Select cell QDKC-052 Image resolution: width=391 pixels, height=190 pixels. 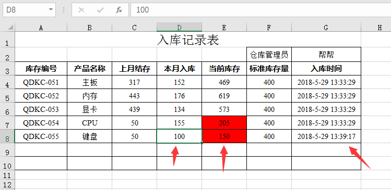41,96
